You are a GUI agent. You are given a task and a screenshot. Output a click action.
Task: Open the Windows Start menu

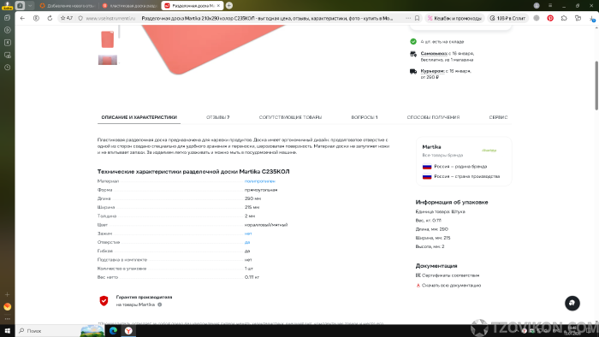click(x=7, y=330)
